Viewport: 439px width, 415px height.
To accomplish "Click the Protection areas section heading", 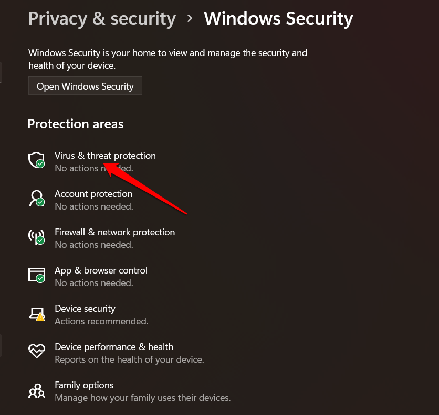I will pos(75,124).
